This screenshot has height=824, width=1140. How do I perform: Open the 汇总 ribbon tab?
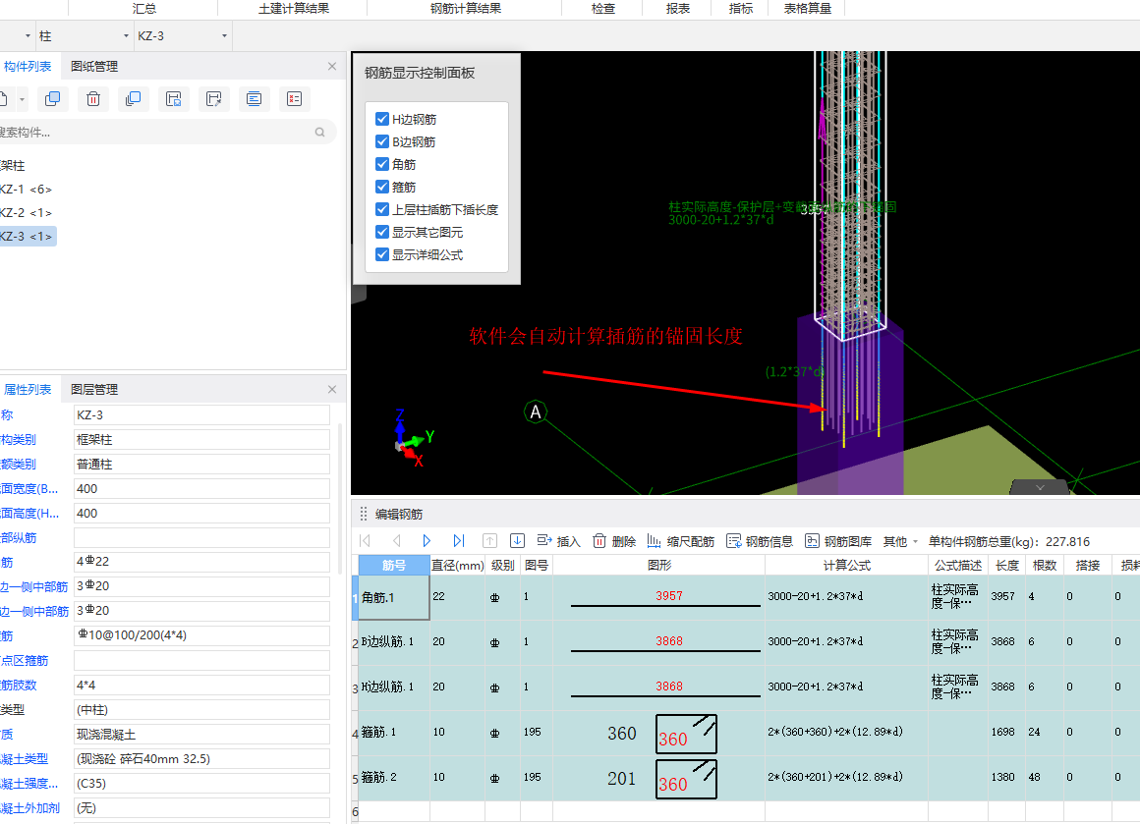[143, 9]
